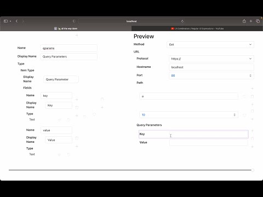Edit the Name field containing qparams
The image size is (263, 197).
point(69,48)
